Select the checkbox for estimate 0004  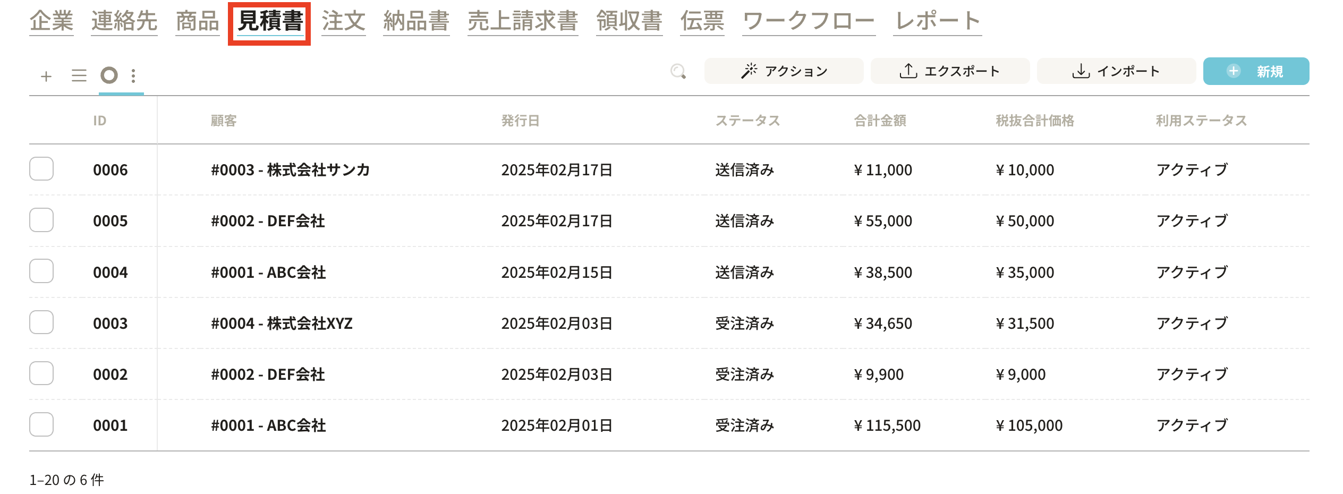click(41, 271)
